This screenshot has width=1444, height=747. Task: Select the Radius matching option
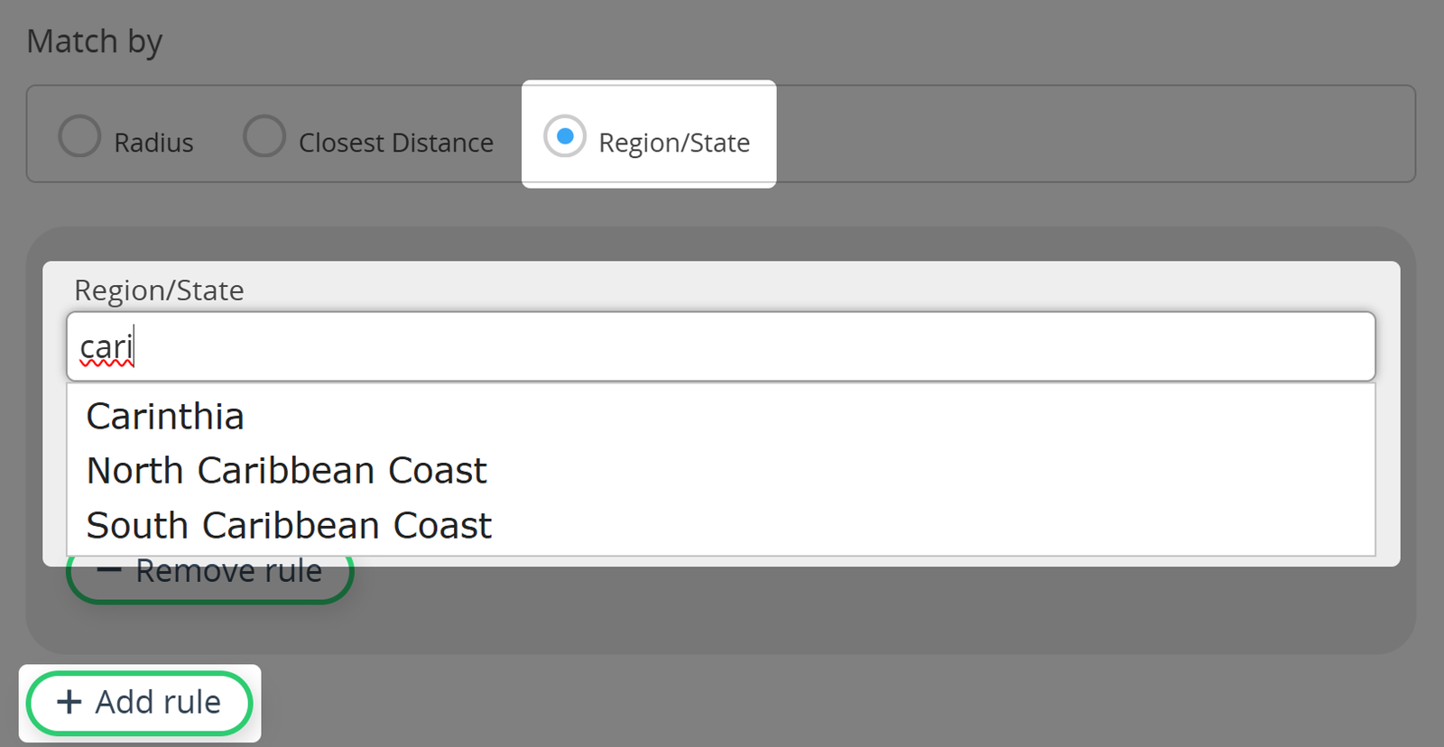(x=126, y=140)
